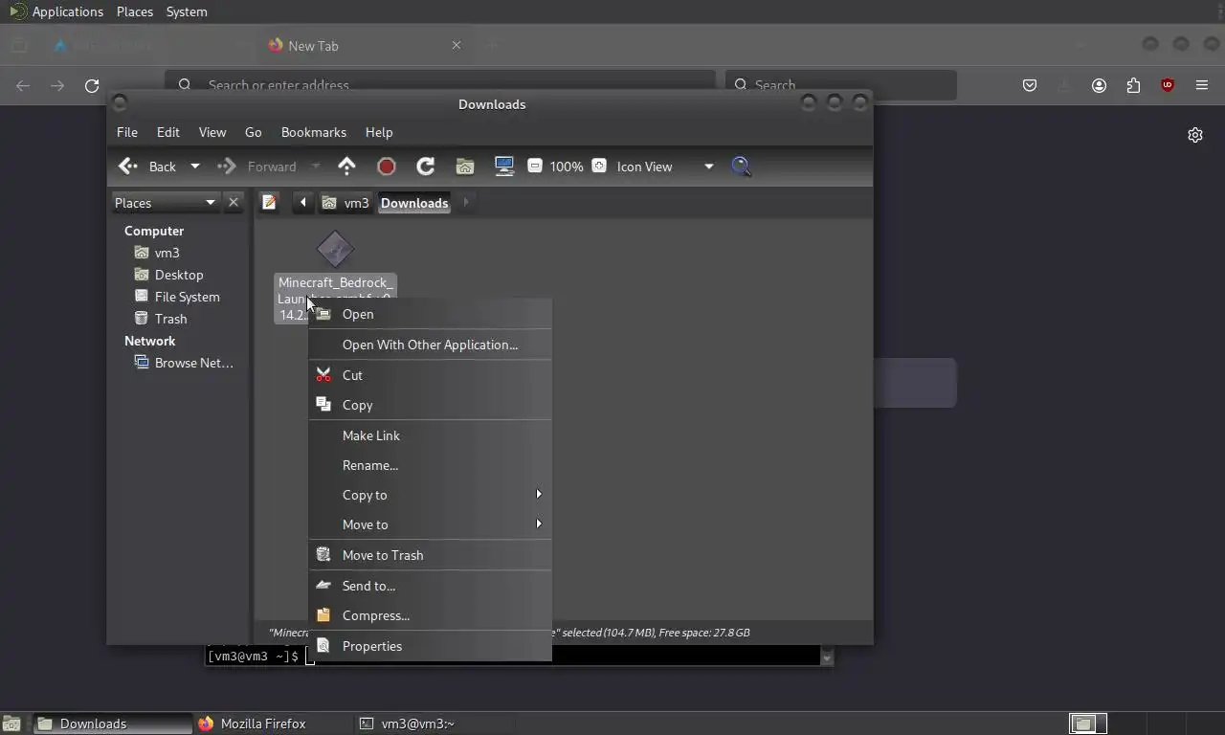1225x735 pixels.
Task: Open Firefox hamburger menu icon
Action: (1202, 85)
